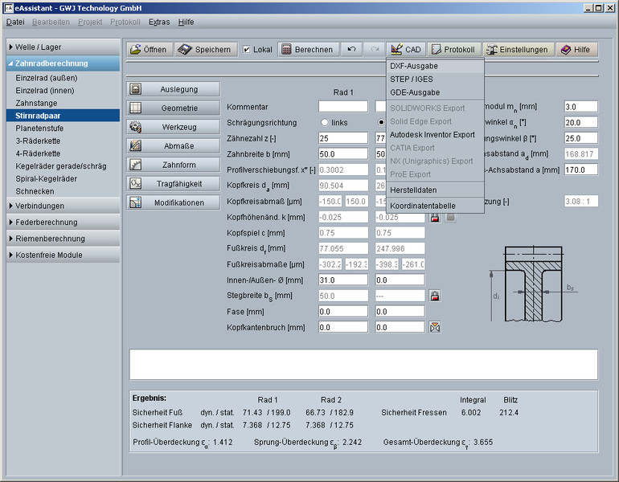Open the Extras menu
This screenshot has height=482, width=619.
[x=158, y=22]
